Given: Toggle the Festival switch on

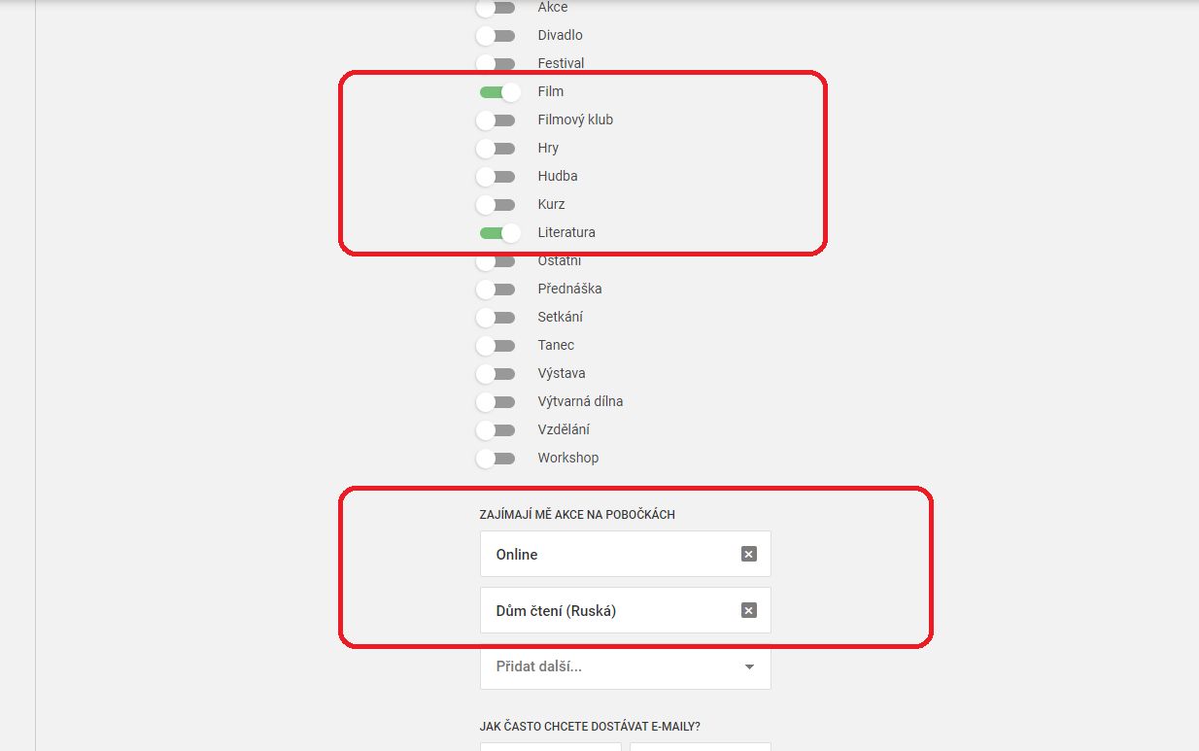Looking at the screenshot, I should [497, 64].
